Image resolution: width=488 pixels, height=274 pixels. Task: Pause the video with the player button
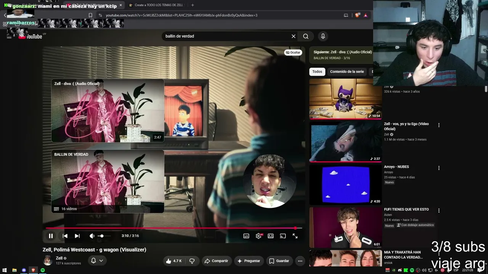coord(51,236)
